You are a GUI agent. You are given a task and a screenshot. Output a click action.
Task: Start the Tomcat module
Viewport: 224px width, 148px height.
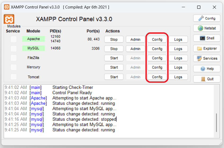tap(114, 77)
